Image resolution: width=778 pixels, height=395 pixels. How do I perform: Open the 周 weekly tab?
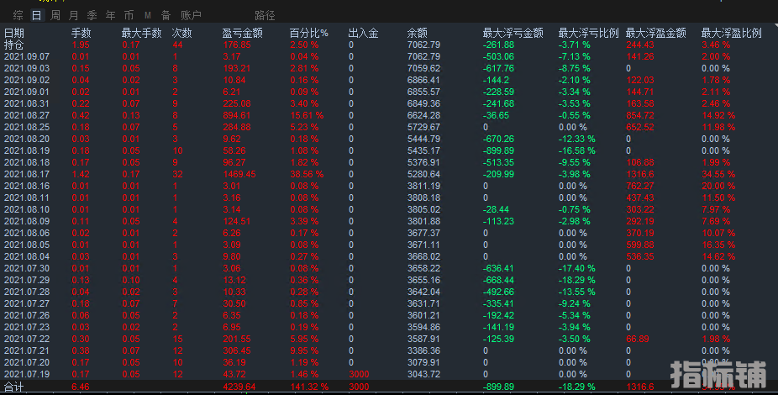[55, 15]
